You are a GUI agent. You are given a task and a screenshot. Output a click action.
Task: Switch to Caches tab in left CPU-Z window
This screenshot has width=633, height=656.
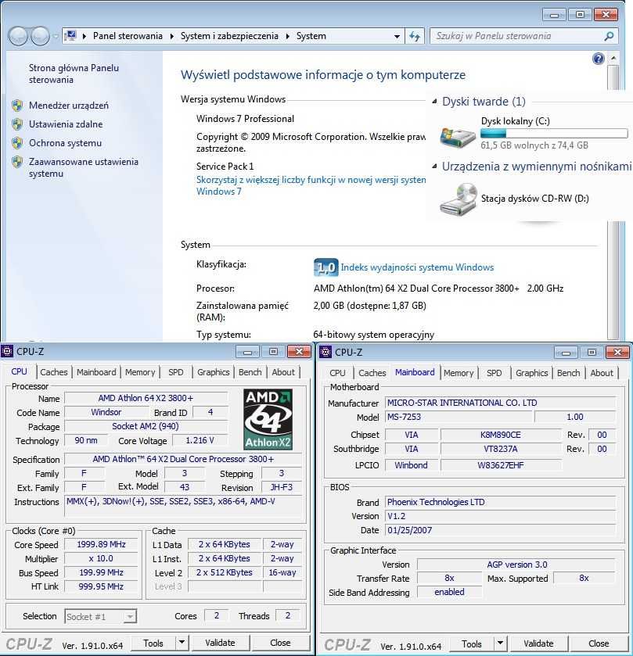pyautogui.click(x=53, y=372)
